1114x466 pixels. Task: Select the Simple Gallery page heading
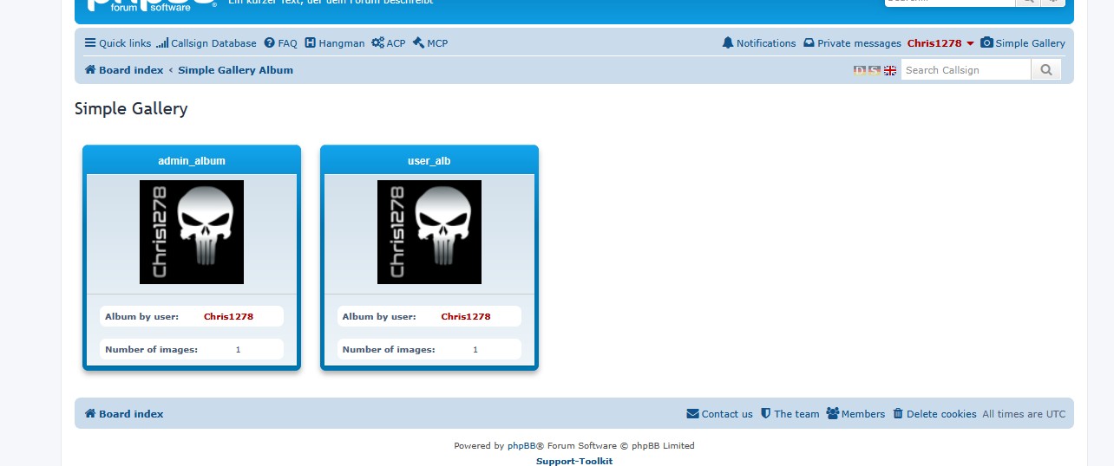coord(131,108)
